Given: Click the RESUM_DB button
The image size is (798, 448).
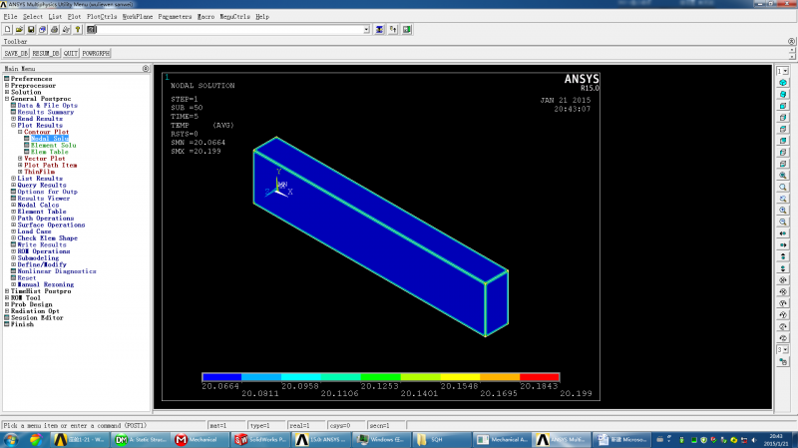Looking at the screenshot, I should 46,54.
